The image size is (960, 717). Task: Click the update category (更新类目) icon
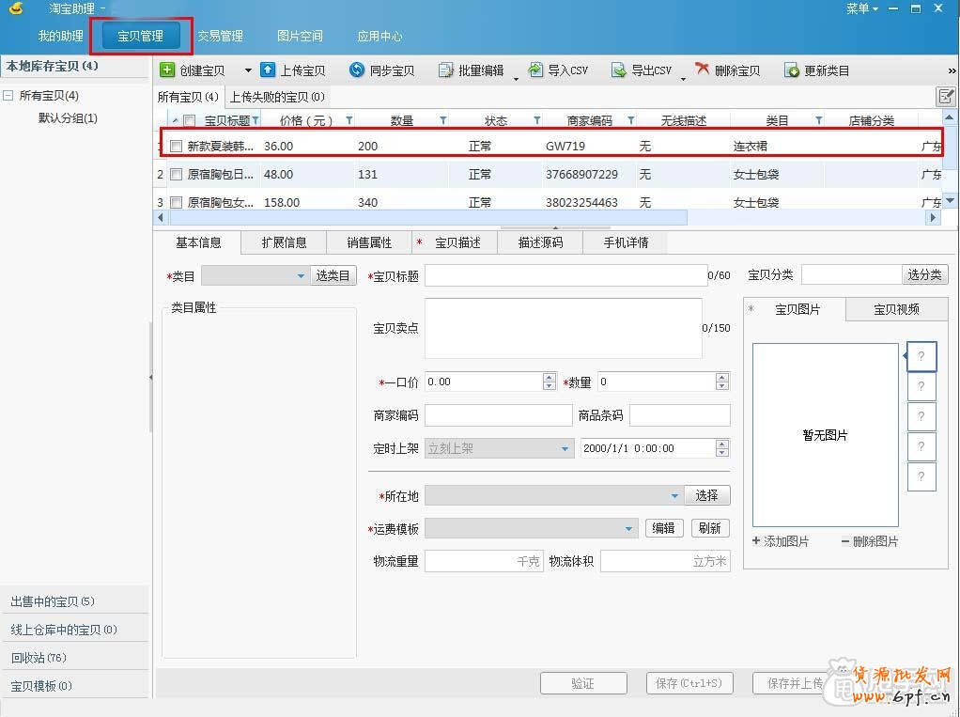point(792,70)
